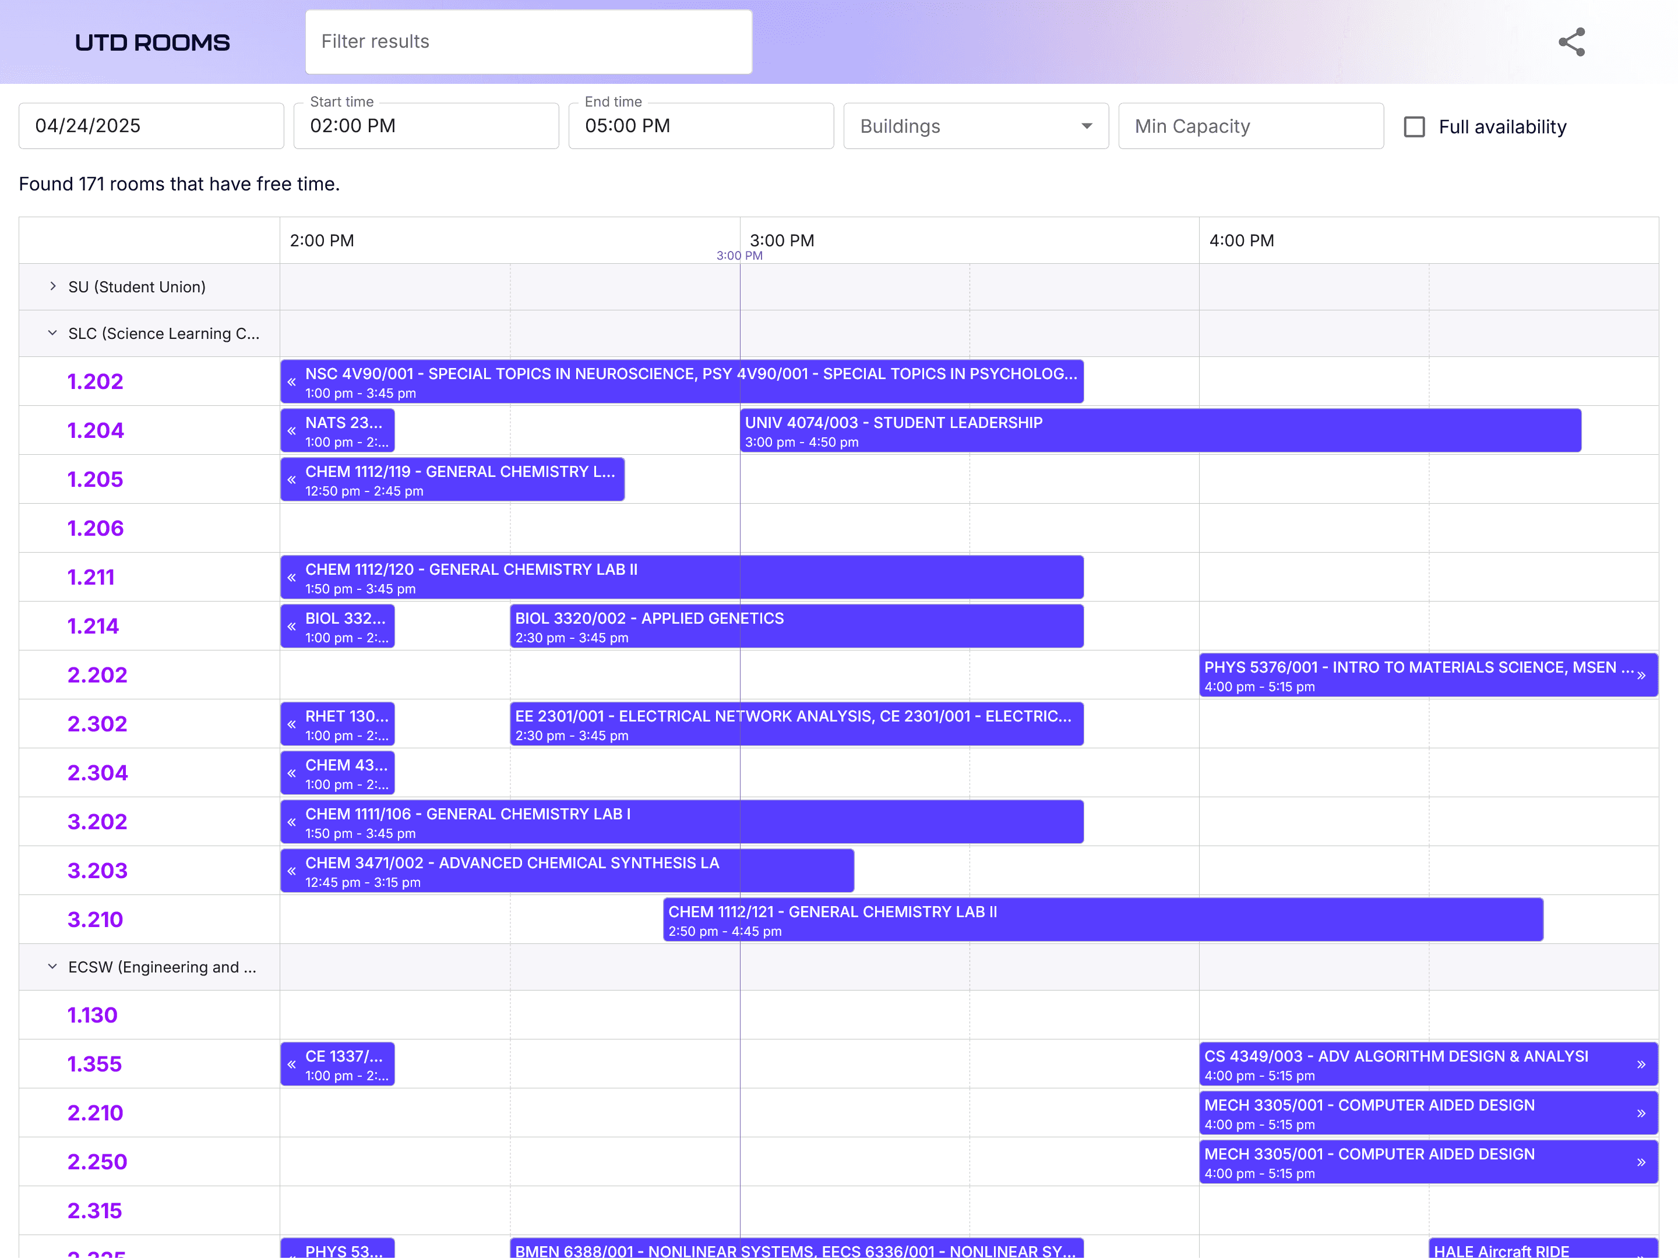Open the Buildings dropdown
Image resolution: width=1678 pixels, height=1259 pixels.
975,126
